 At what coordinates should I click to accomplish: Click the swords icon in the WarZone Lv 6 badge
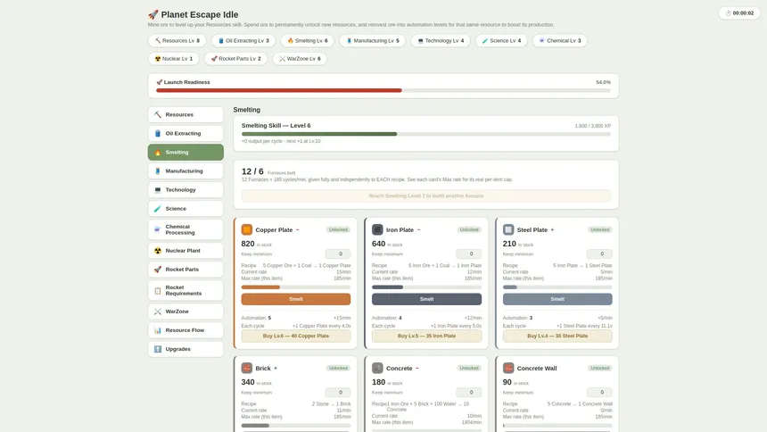(x=282, y=59)
